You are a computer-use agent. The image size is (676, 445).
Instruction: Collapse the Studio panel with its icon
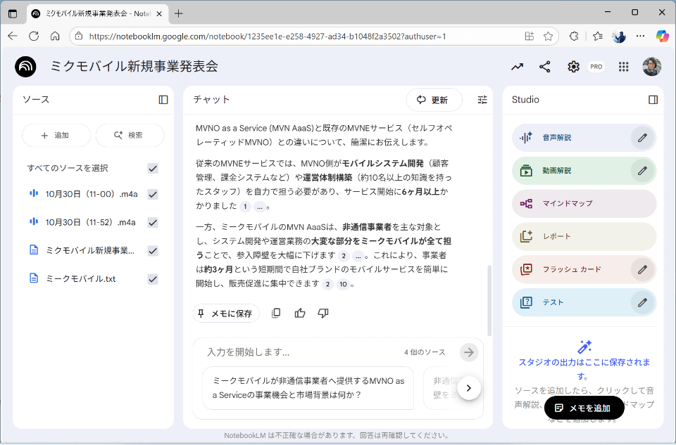click(653, 100)
